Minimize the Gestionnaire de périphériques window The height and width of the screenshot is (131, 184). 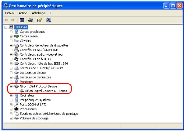[166, 6]
